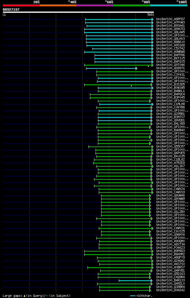Select the UniRef100_B4FQI5 label
Screen dimensions: 190x298
pos(170,61)
